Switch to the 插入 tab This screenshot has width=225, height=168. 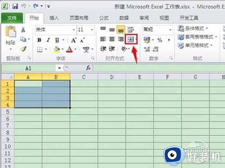tap(54, 18)
